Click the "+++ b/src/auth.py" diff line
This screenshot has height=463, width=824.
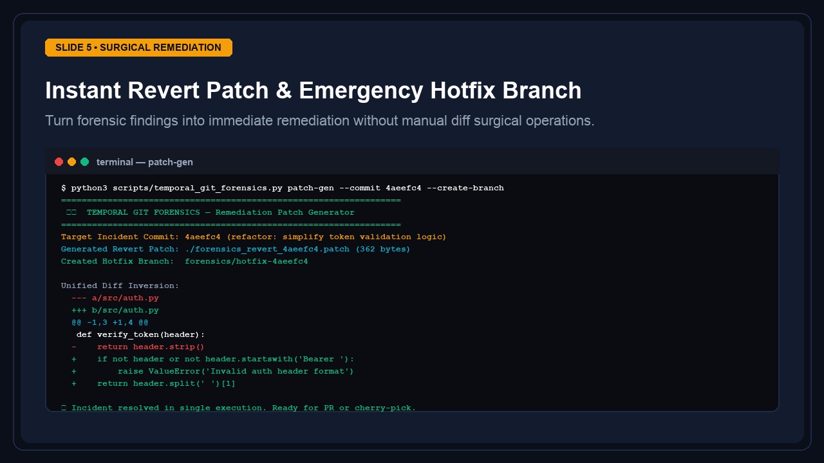click(115, 310)
